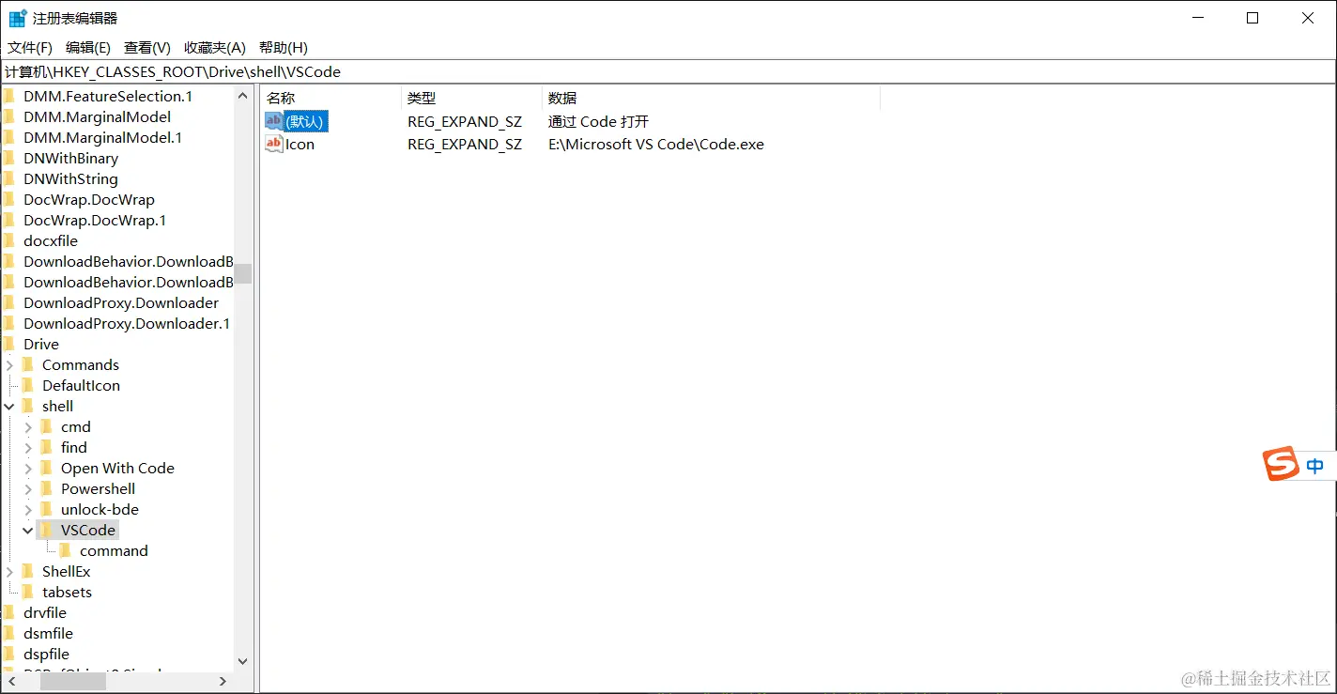
Task: Open the 文件(F) menu
Action: (x=30, y=48)
